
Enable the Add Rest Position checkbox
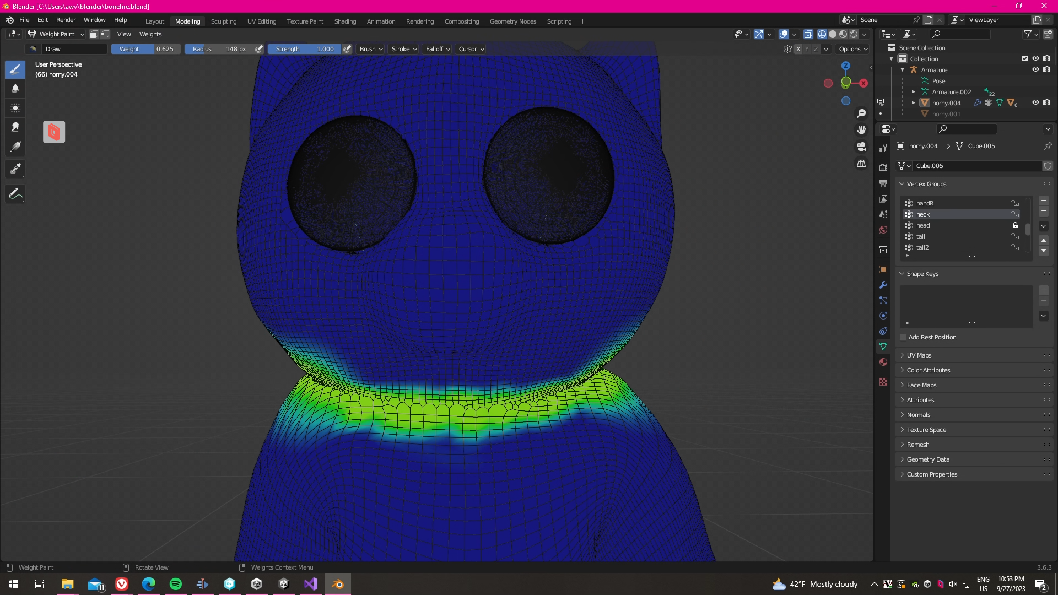coord(903,337)
